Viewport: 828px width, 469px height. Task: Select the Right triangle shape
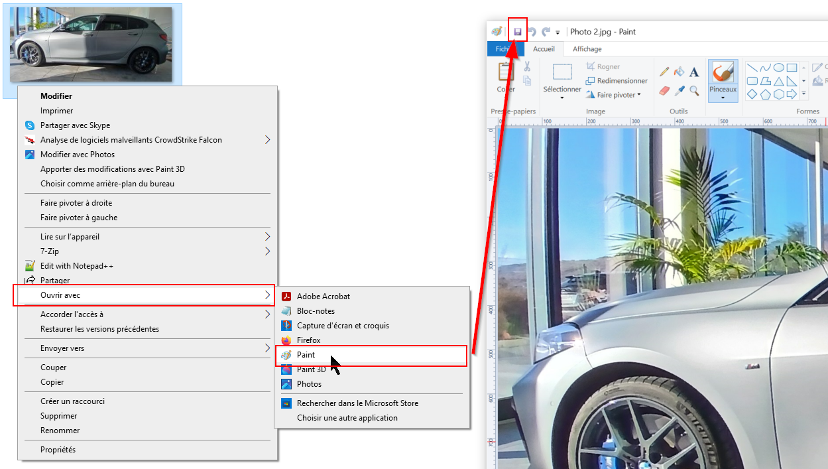click(792, 81)
